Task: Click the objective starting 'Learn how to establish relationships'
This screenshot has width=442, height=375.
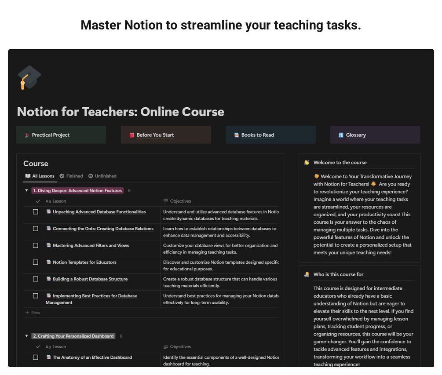Action: tap(220, 232)
